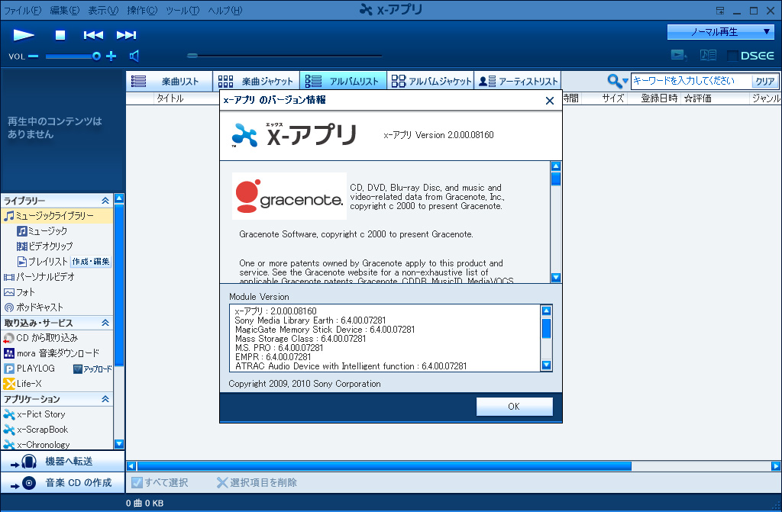782x512 pixels.
Task: Increase volume with the plus icon
Action: click(x=111, y=56)
